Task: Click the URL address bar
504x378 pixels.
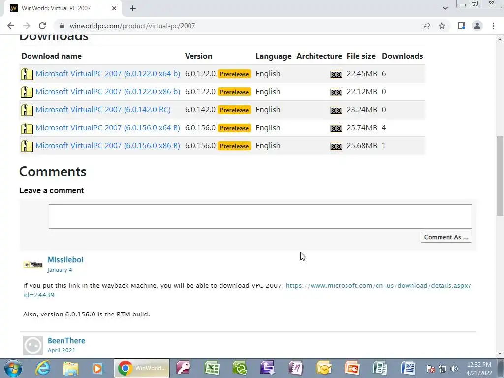Action: [x=238, y=26]
